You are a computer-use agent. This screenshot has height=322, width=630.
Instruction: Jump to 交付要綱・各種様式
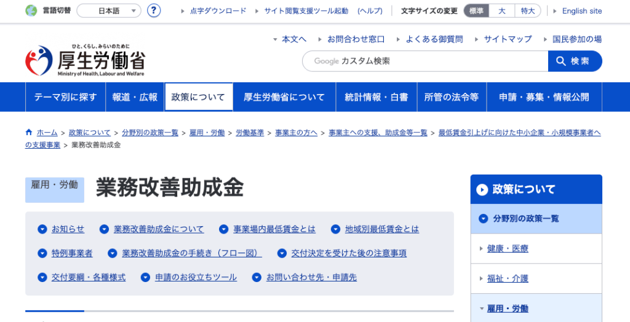pyautogui.click(x=89, y=277)
